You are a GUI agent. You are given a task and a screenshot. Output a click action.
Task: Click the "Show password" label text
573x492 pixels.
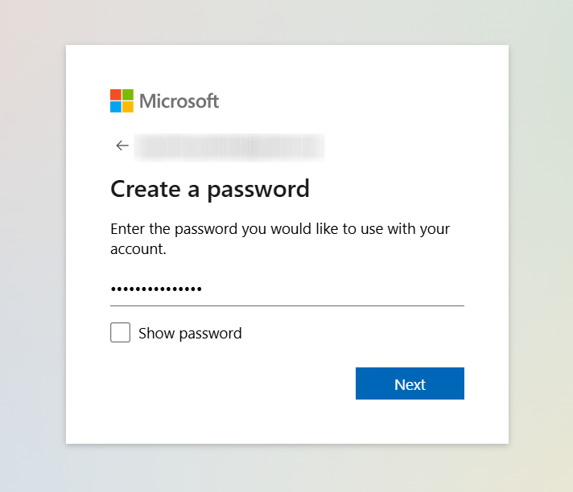190,333
